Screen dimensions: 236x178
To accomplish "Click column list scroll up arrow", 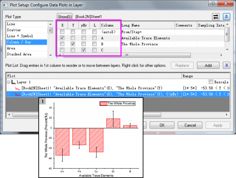I will click(227, 24).
